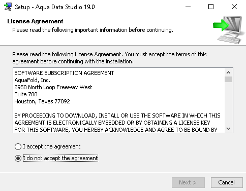Click the "Setup - Aqua Data Studio 19.0" title
The width and height of the screenshot is (246, 191).
point(55,7)
